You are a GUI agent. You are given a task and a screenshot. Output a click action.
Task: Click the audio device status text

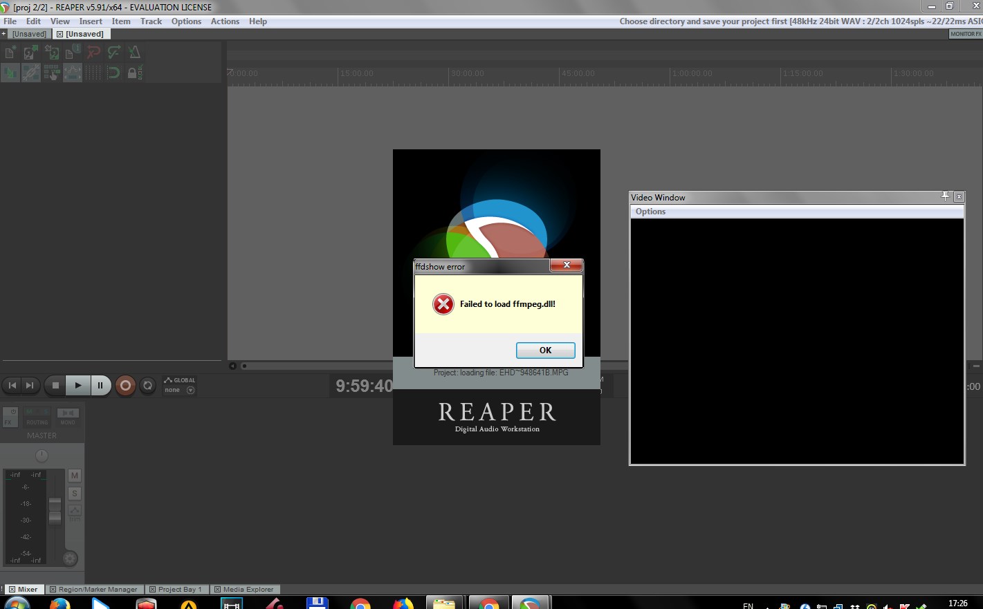(801, 21)
